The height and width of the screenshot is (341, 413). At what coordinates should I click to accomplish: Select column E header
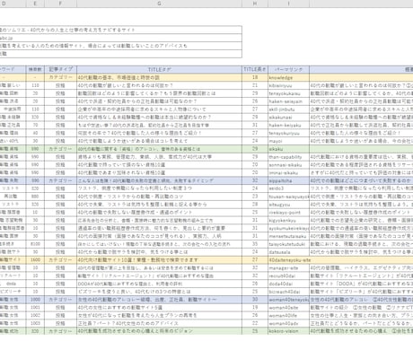(x=35, y=4)
